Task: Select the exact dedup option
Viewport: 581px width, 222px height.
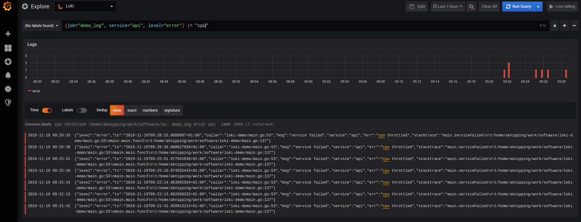Action: 132,110
